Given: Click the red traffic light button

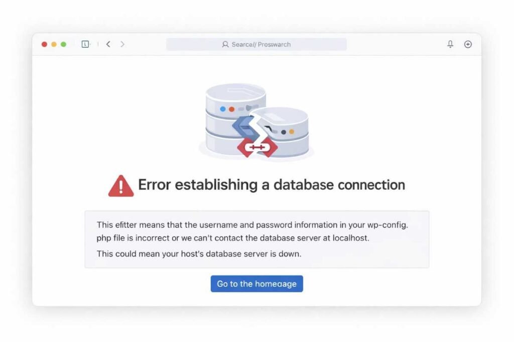Looking at the screenshot, I should (x=44, y=44).
